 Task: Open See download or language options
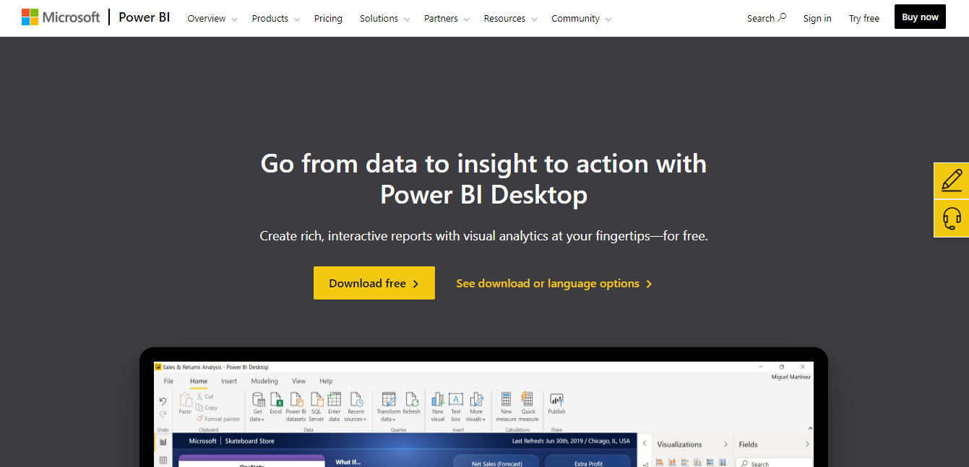pos(554,284)
